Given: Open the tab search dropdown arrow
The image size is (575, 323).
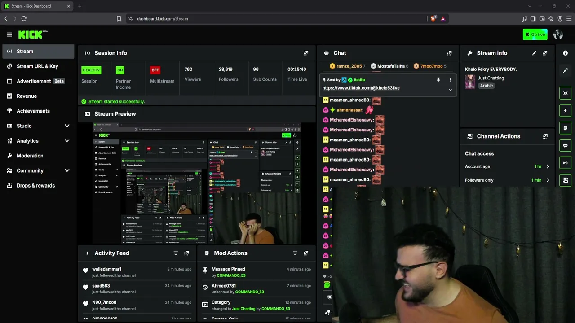Looking at the screenshot, I should pos(530,6).
